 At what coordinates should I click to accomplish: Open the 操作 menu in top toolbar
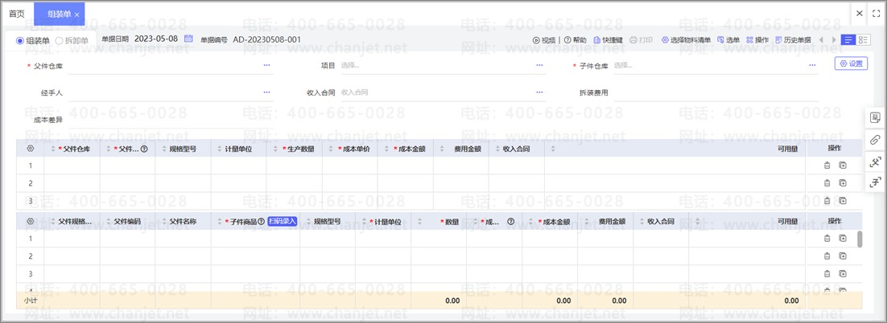[757, 40]
